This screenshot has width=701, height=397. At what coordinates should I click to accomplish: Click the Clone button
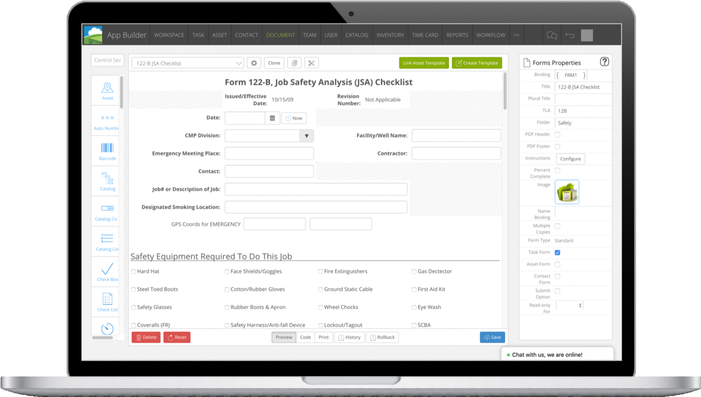[x=274, y=62]
